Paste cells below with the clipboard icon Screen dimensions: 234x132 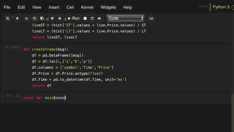[x=42, y=18]
